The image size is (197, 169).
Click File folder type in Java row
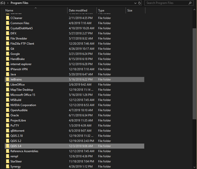[x=104, y=74]
